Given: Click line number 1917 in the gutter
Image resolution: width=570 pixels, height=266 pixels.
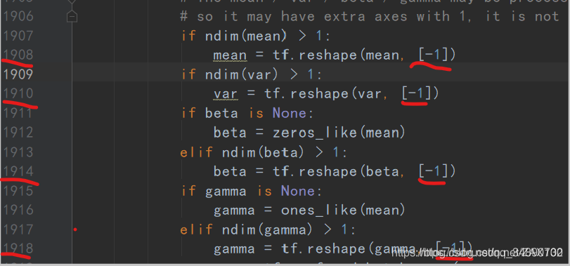Looking at the screenshot, I should [x=18, y=230].
